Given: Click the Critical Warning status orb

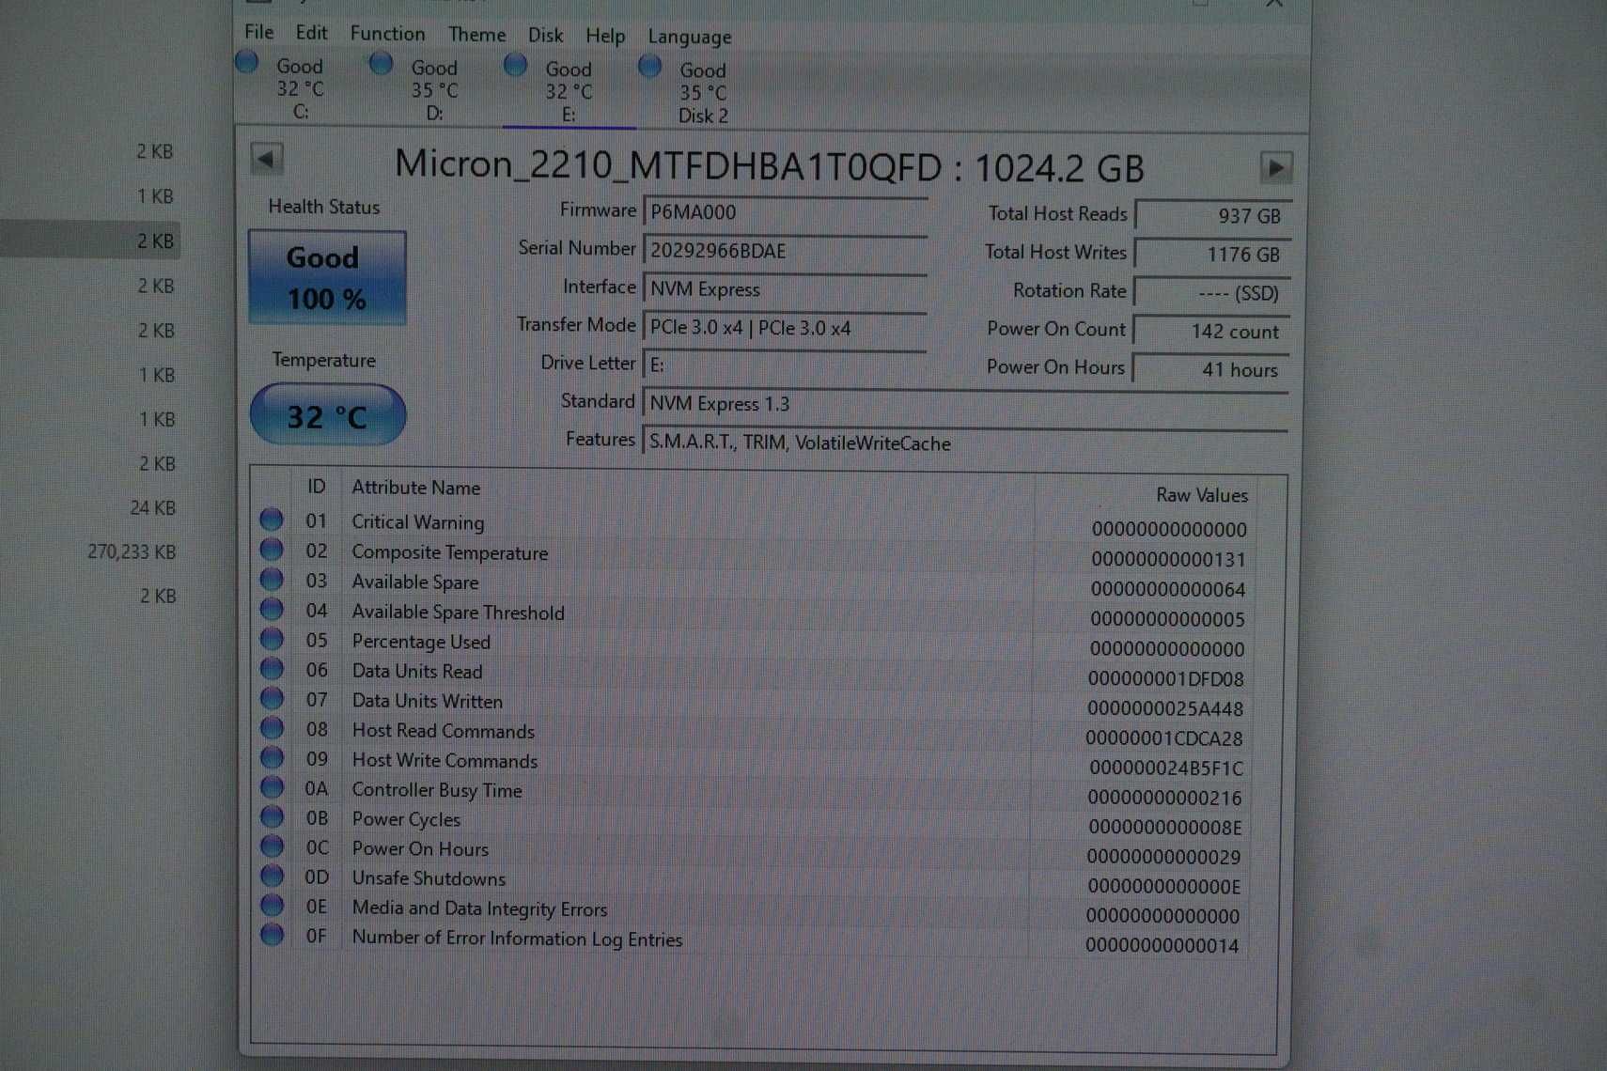Looking at the screenshot, I should 272,519.
